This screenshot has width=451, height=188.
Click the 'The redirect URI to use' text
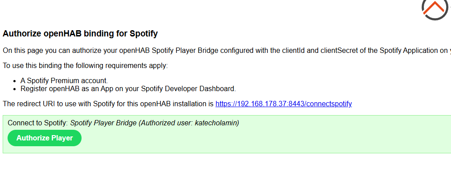point(108,104)
